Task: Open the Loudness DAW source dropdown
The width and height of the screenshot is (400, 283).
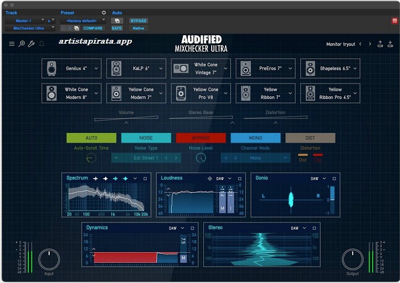Action: (229, 179)
